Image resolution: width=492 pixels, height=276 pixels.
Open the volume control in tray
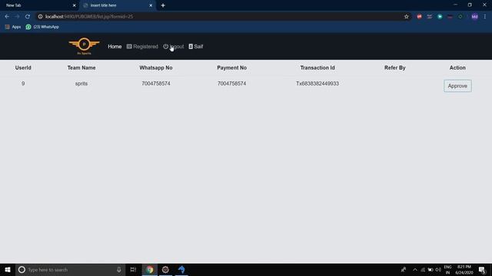click(438, 269)
